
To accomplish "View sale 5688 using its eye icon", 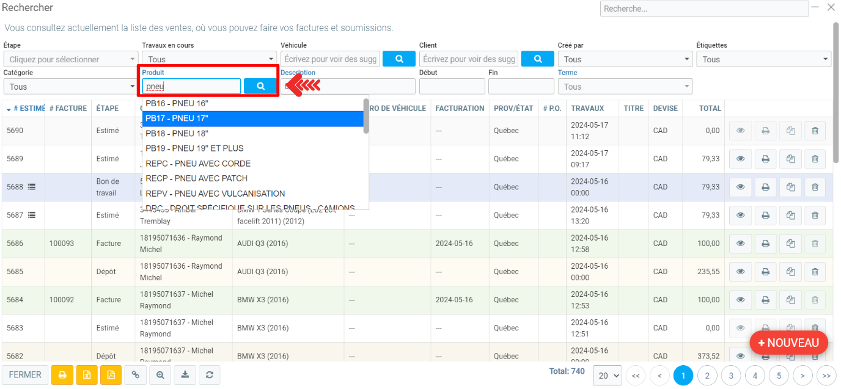I will pos(740,187).
